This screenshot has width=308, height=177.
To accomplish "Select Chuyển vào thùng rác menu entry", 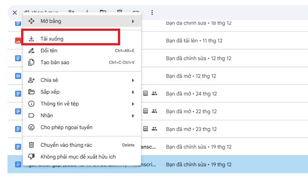I will (x=66, y=145).
